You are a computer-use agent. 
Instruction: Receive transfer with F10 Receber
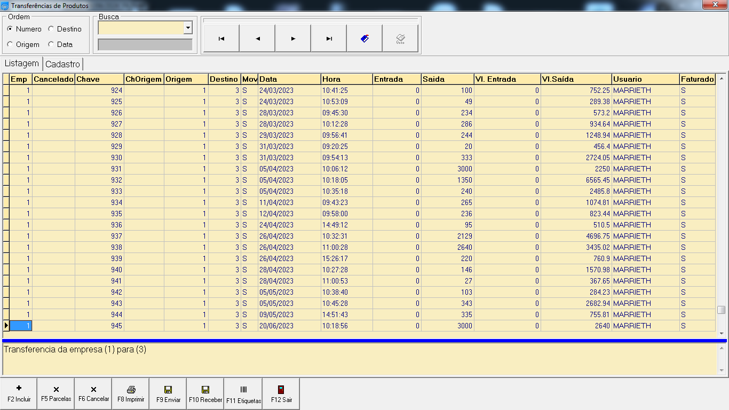pos(205,394)
